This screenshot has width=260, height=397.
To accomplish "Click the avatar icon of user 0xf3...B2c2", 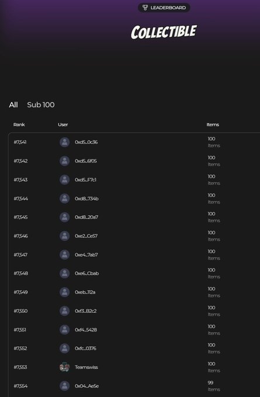I will tap(64, 311).
